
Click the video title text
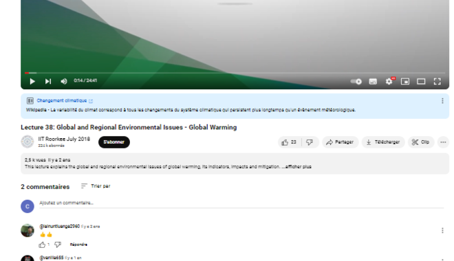click(129, 127)
